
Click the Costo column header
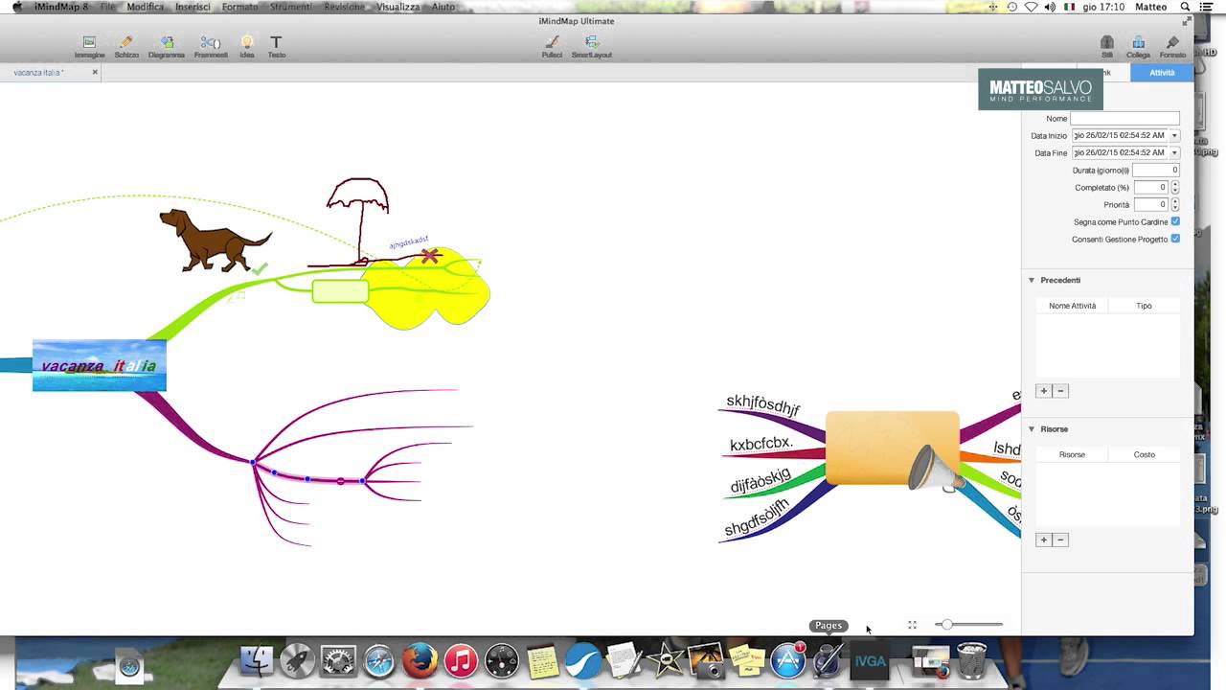[x=1144, y=454]
